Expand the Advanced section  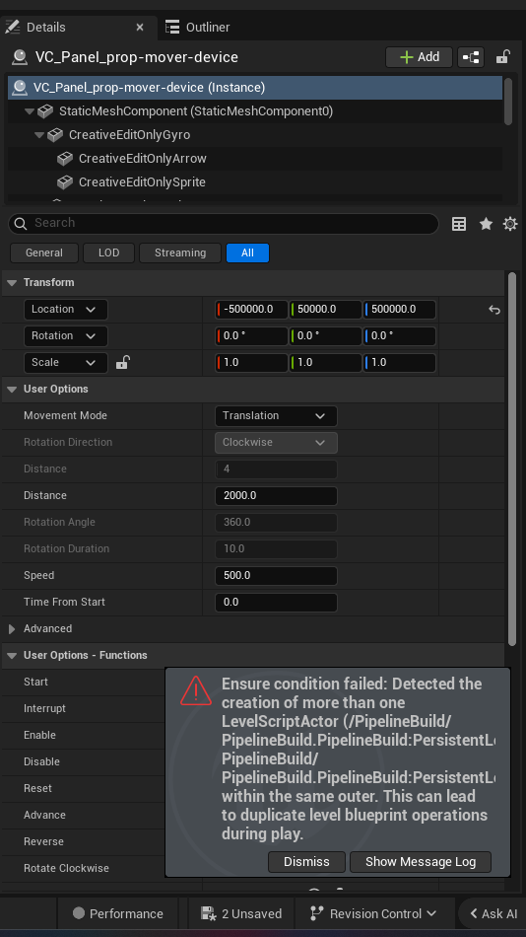[x=12, y=629]
